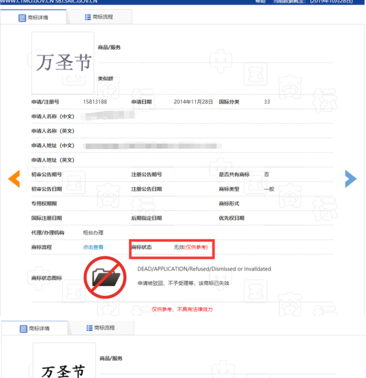This screenshot has height=378, width=366.
Task: Switch to the lower 商标流程 tab
Action: pos(101,328)
